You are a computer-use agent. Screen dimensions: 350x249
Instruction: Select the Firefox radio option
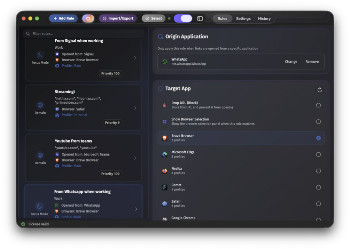(318, 171)
